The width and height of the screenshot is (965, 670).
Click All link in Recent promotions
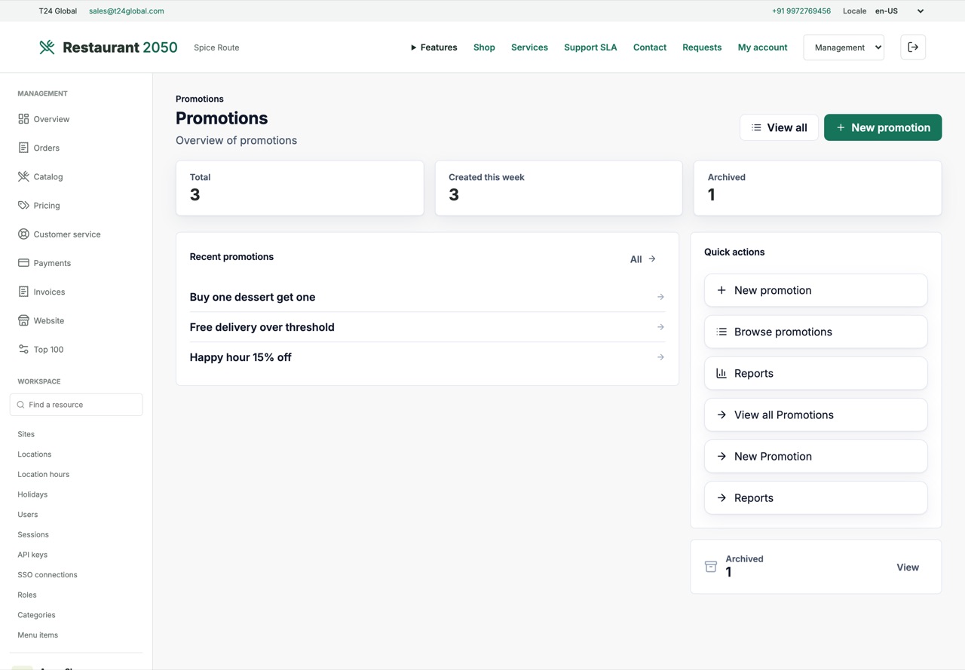coord(643,259)
